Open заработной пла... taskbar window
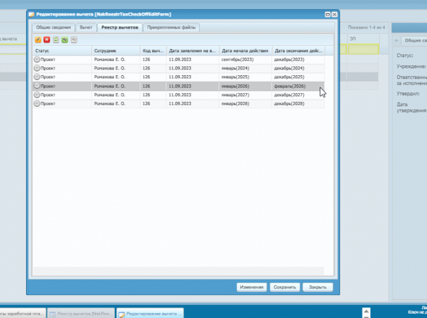This screenshot has height=318, width=427. click(x=23, y=314)
